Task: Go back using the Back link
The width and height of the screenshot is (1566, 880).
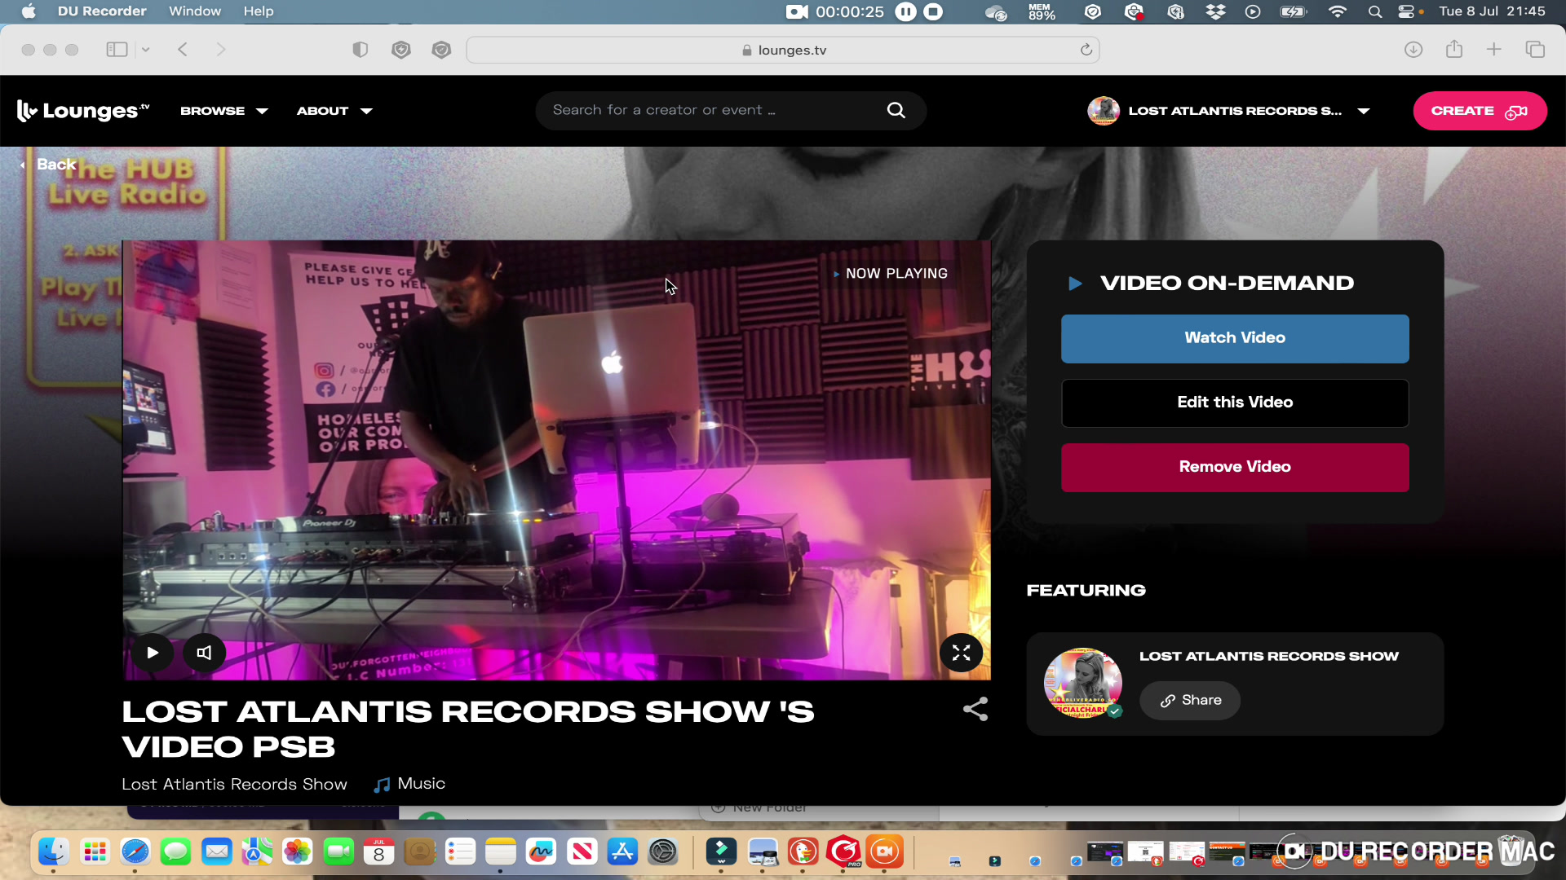Action: [49, 165]
